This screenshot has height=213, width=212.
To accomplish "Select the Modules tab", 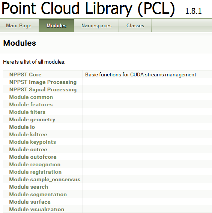I will [57, 25].
